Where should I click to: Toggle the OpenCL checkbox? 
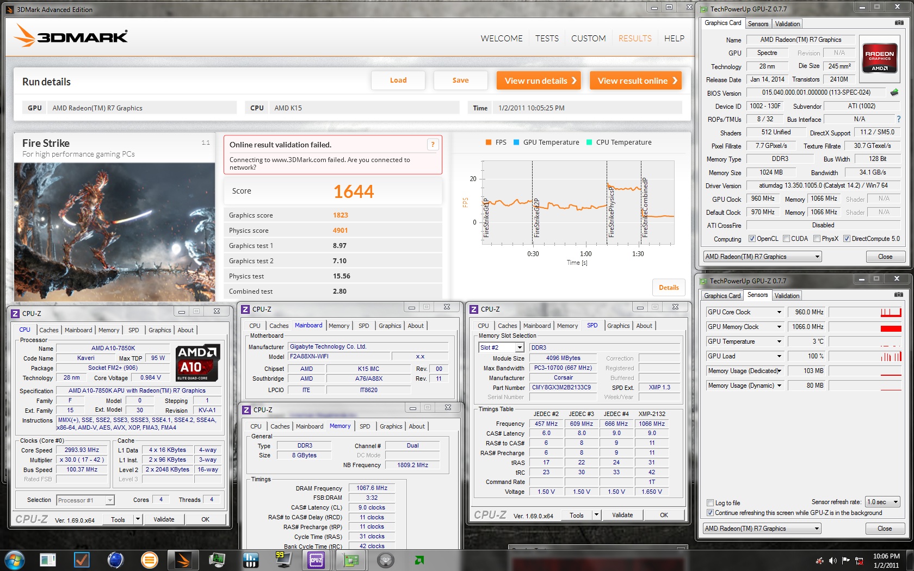coord(752,239)
